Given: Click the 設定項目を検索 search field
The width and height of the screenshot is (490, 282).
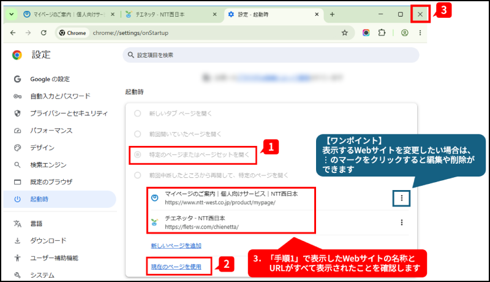Looking at the screenshot, I should tap(271, 55).
